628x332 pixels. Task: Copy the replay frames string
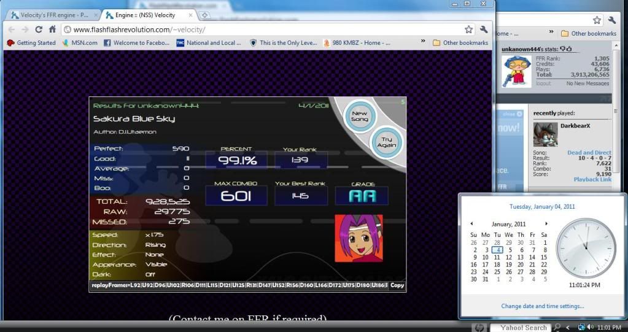click(x=397, y=285)
